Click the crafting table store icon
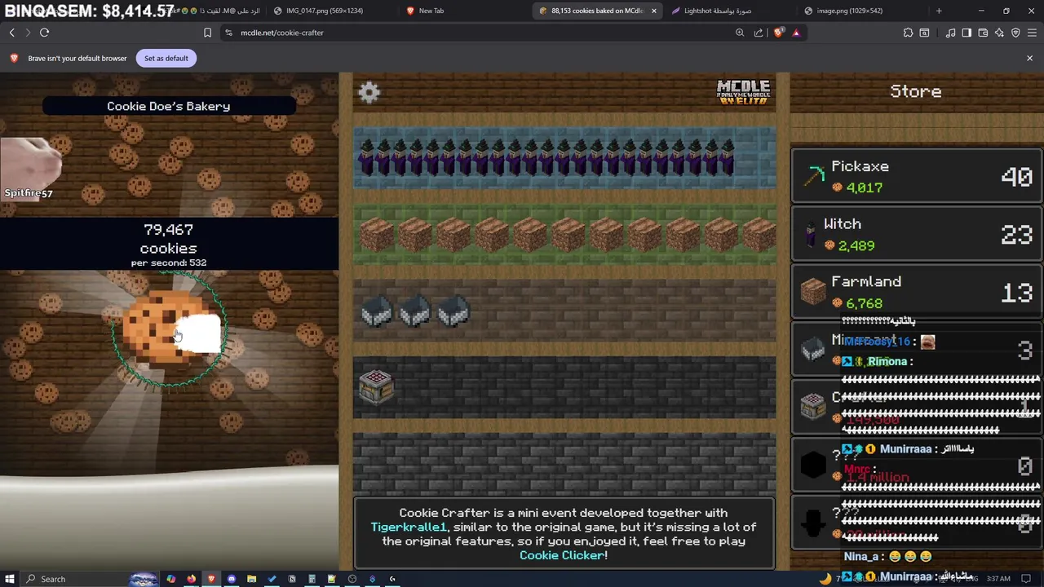Screen dimensions: 1044x587 812,407
